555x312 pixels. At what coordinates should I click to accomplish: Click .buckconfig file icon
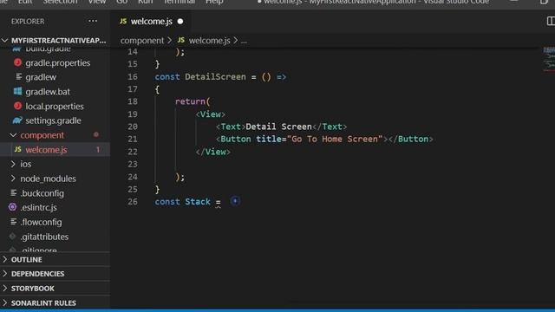[14, 192]
